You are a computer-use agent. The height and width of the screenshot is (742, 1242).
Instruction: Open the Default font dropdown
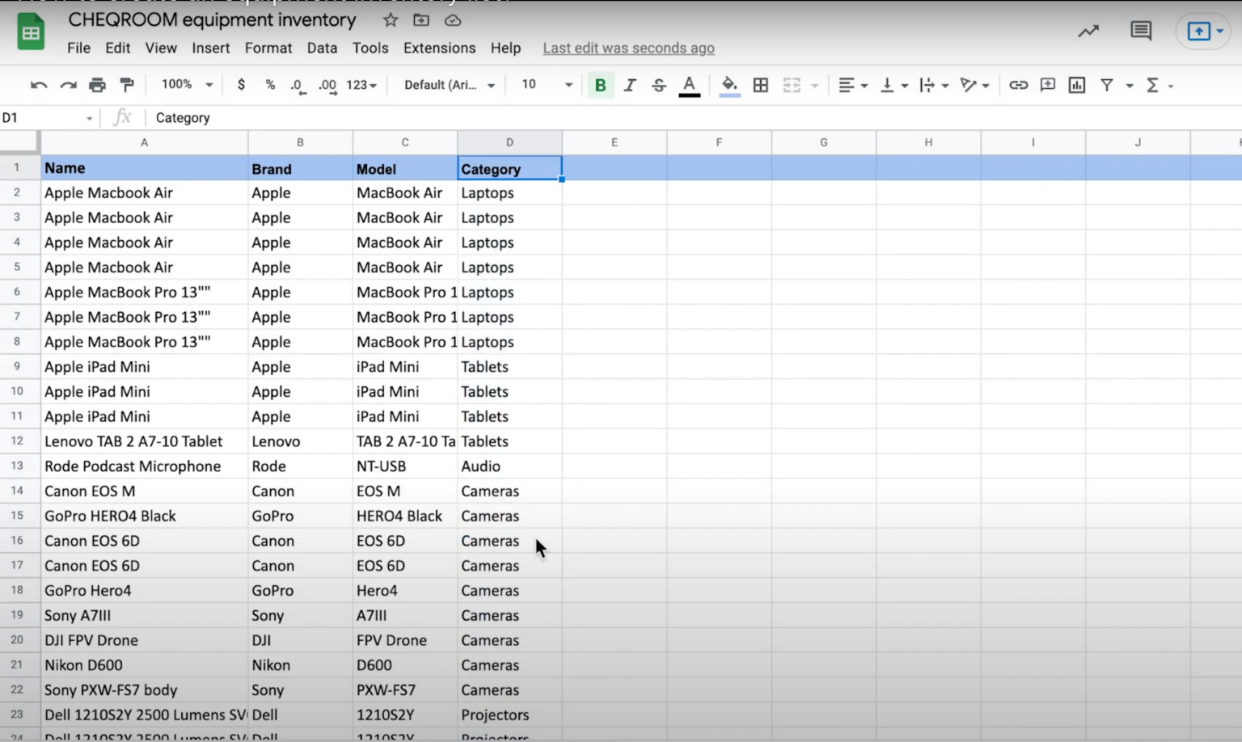[450, 85]
